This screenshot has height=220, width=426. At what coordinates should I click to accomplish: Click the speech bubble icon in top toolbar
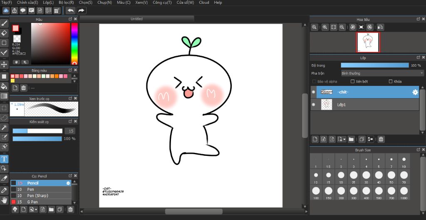pos(23,10)
